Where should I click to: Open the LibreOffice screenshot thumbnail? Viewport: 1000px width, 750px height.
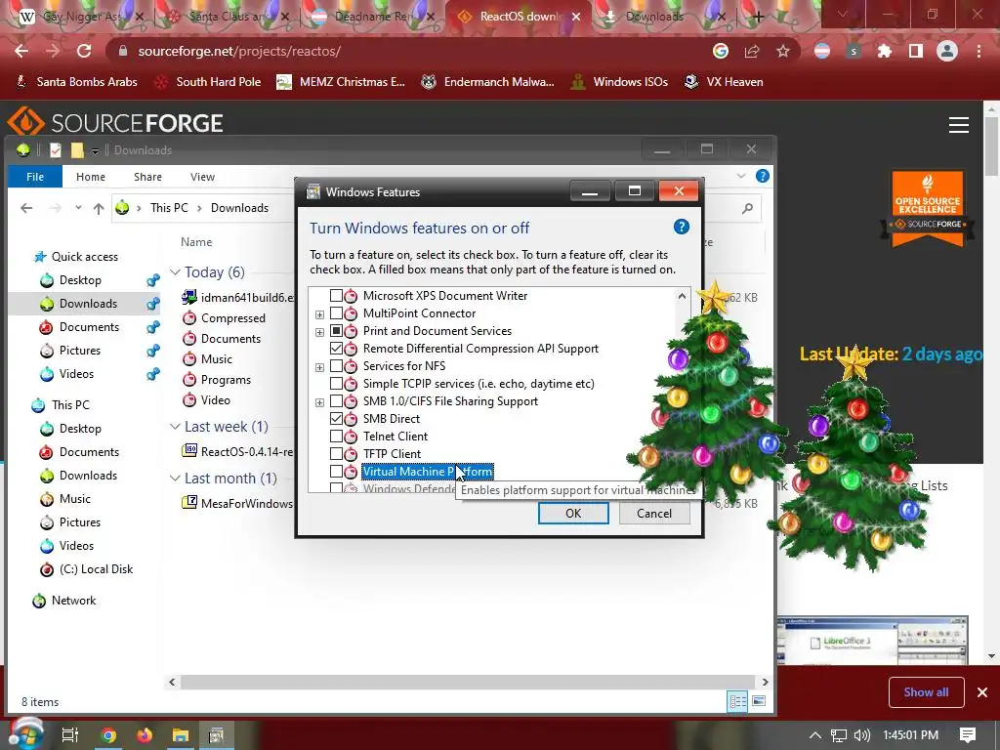[872, 641]
